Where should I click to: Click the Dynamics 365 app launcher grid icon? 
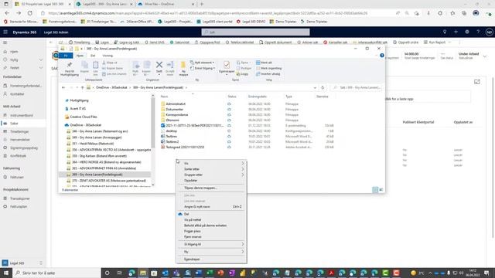click(5, 32)
